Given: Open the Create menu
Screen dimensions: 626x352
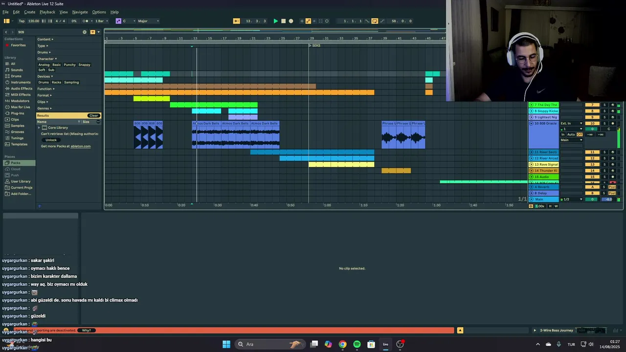Looking at the screenshot, I should pos(29,12).
